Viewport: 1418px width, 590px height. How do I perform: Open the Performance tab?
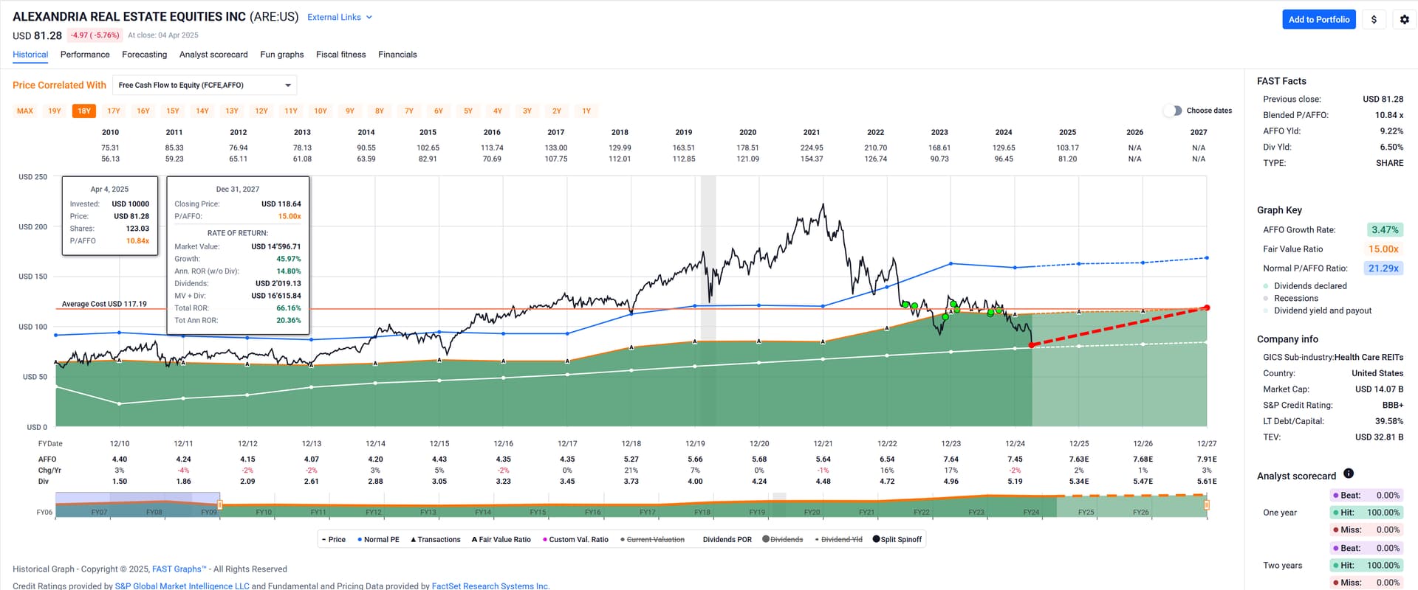pos(85,55)
